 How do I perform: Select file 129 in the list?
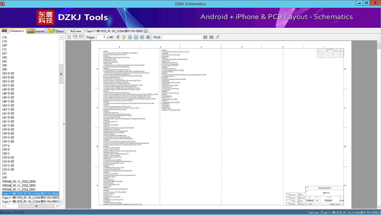pyautogui.click(x=5, y=177)
